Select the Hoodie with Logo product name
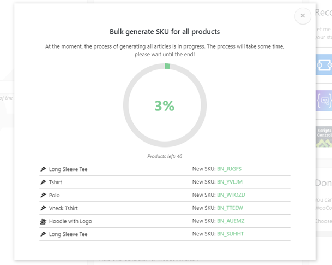332x265 pixels. [70, 221]
